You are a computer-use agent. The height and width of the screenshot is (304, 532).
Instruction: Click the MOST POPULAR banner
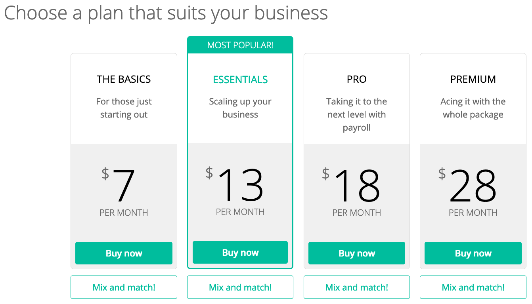tap(240, 45)
